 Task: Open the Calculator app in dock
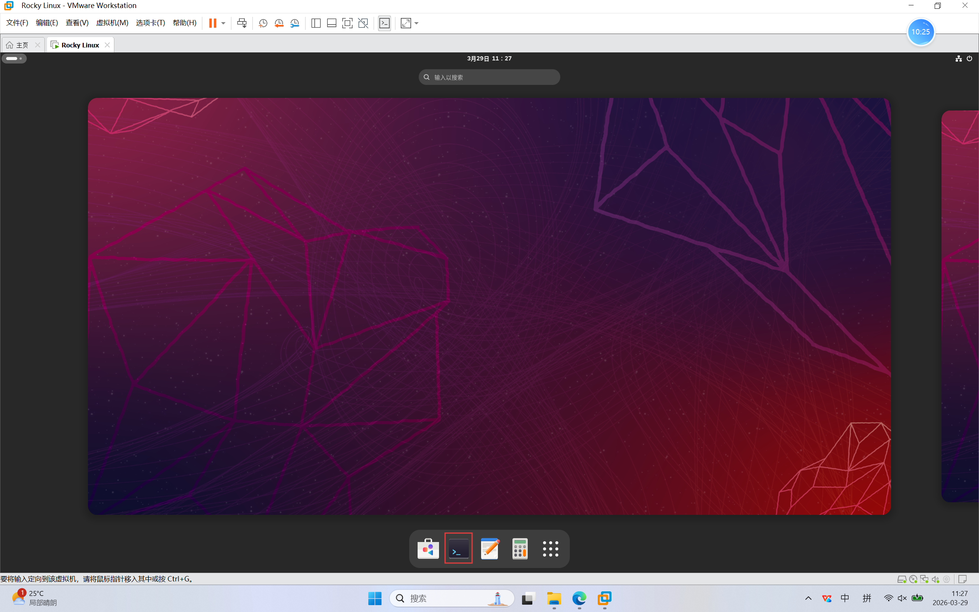click(x=520, y=549)
